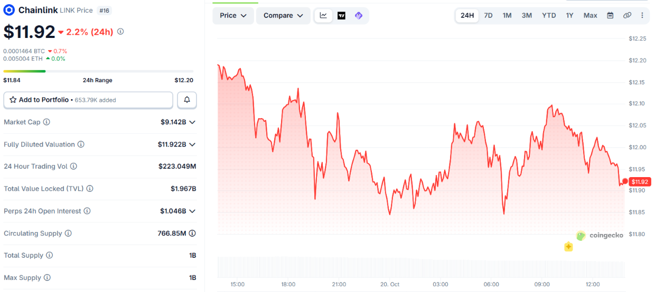This screenshot has height=292, width=655.
Task: Open info icon beside 24h price change
Action: pos(120,32)
